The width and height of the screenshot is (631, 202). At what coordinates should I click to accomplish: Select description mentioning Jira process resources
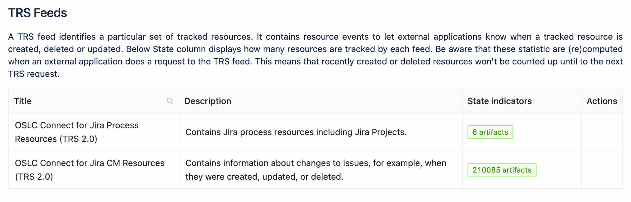(x=296, y=132)
